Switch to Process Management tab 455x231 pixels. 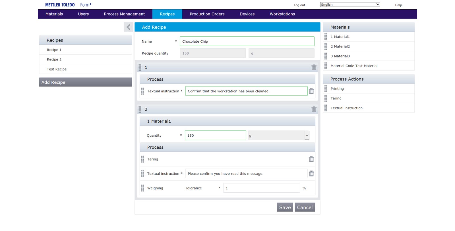tap(124, 14)
